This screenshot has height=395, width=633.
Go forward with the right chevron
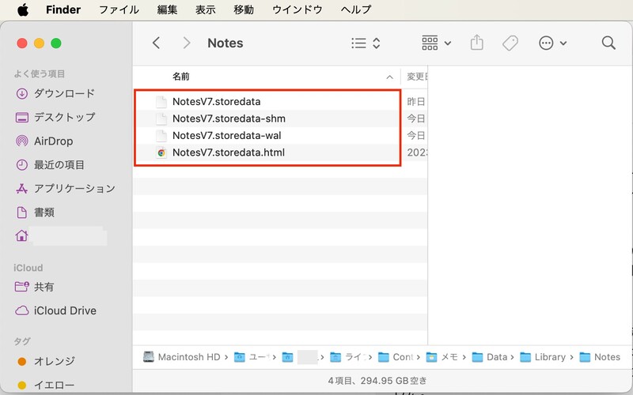tap(186, 43)
